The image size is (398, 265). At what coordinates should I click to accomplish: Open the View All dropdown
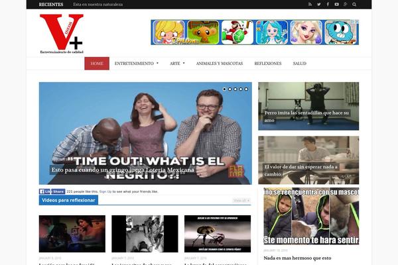241,200
